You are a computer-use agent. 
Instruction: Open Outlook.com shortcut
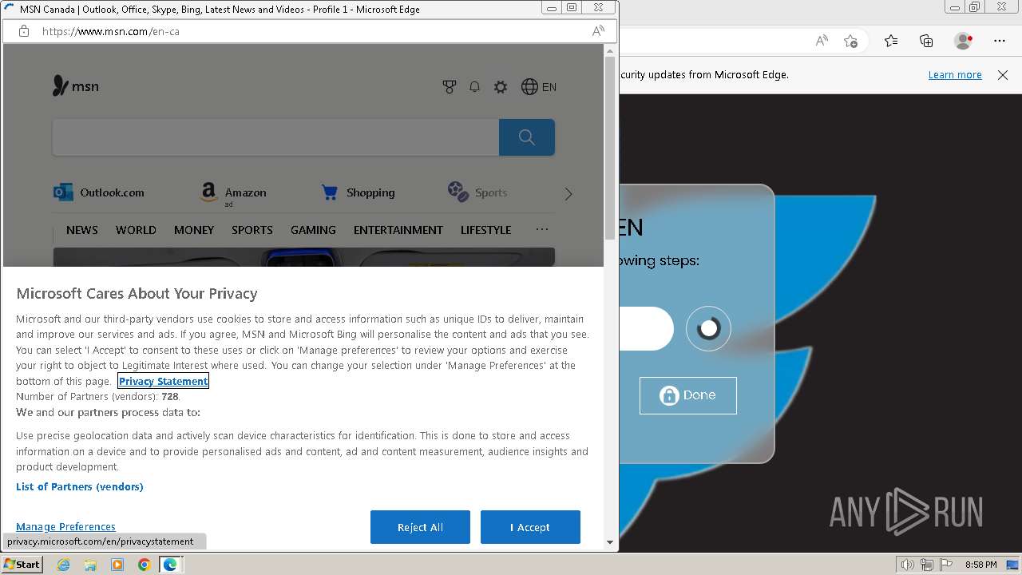pyautogui.click(x=99, y=192)
